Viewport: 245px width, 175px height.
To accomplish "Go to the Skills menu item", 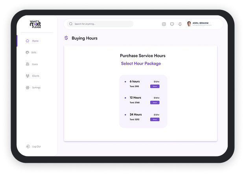I will coord(34,52).
